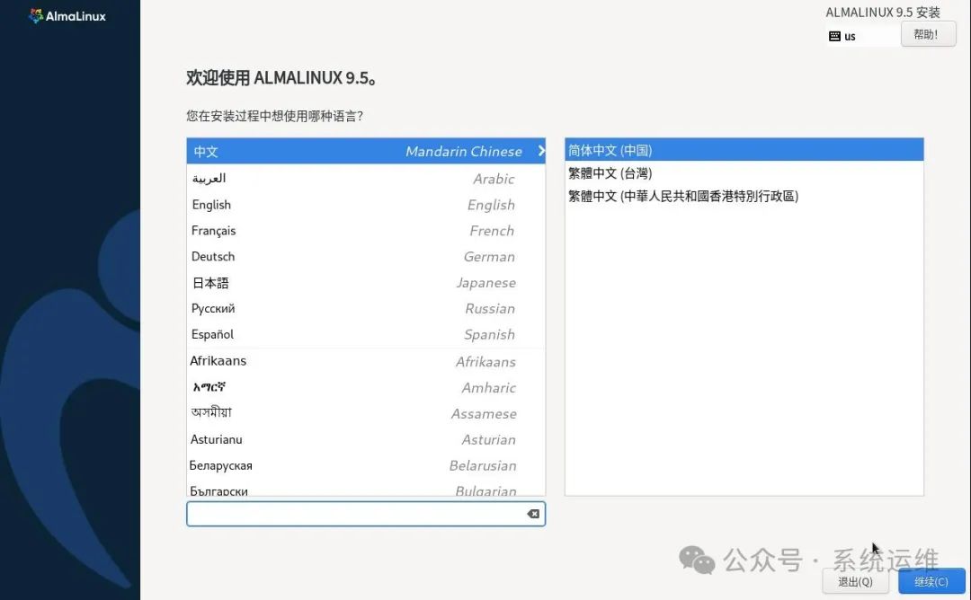Click the keyboard layout icon next to us

834,36
